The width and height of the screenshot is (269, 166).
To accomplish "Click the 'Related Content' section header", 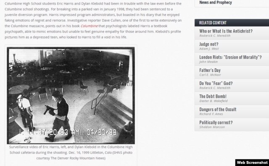I will coord(232,23).
